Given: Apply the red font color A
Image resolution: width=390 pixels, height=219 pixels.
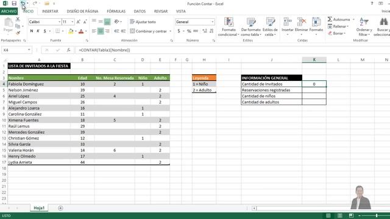Looking at the screenshot, I should click(81, 31).
